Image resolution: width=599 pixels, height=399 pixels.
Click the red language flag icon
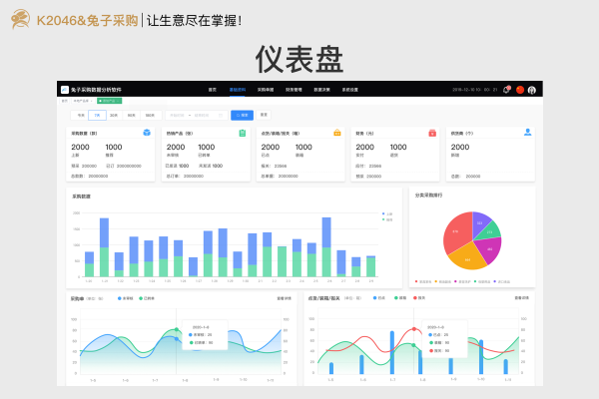[x=519, y=90]
